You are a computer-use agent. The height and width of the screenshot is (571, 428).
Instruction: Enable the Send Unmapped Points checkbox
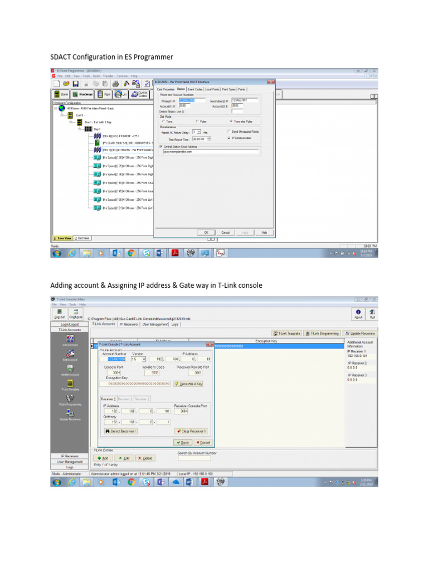pyautogui.click(x=229, y=132)
